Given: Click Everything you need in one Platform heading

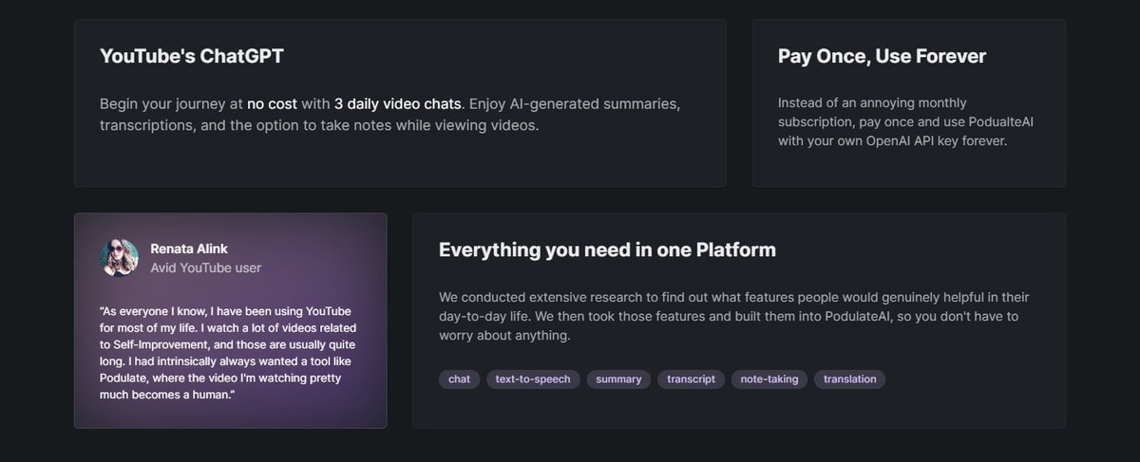Looking at the screenshot, I should click(607, 250).
